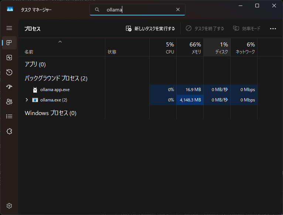
Task: Open the Performance page icon
Action: pos(9,58)
